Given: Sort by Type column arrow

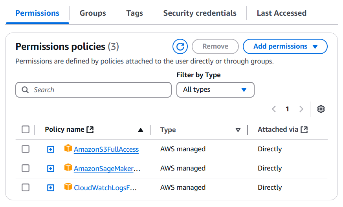Looking at the screenshot, I should [238, 130].
